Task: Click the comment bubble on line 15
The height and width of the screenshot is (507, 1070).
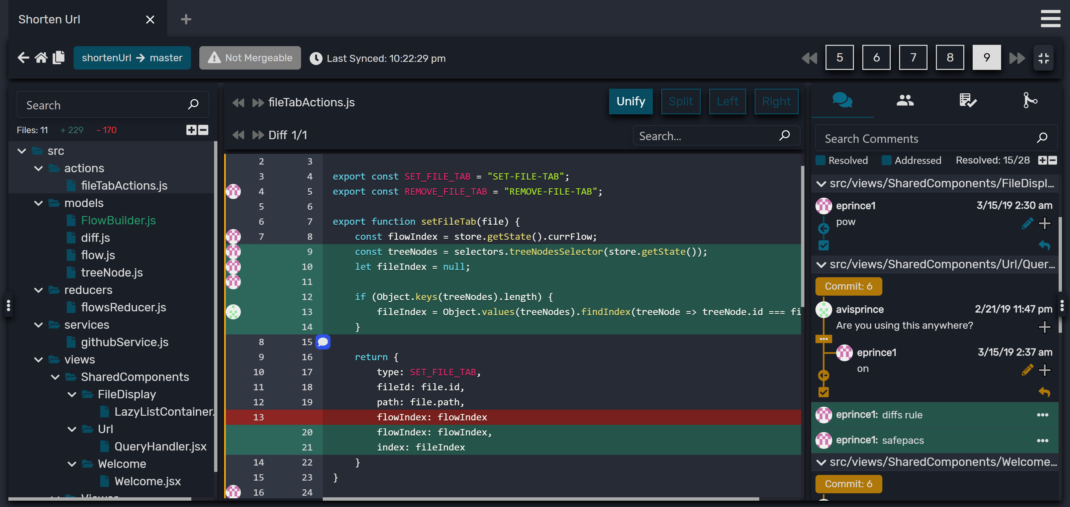Action: point(323,342)
